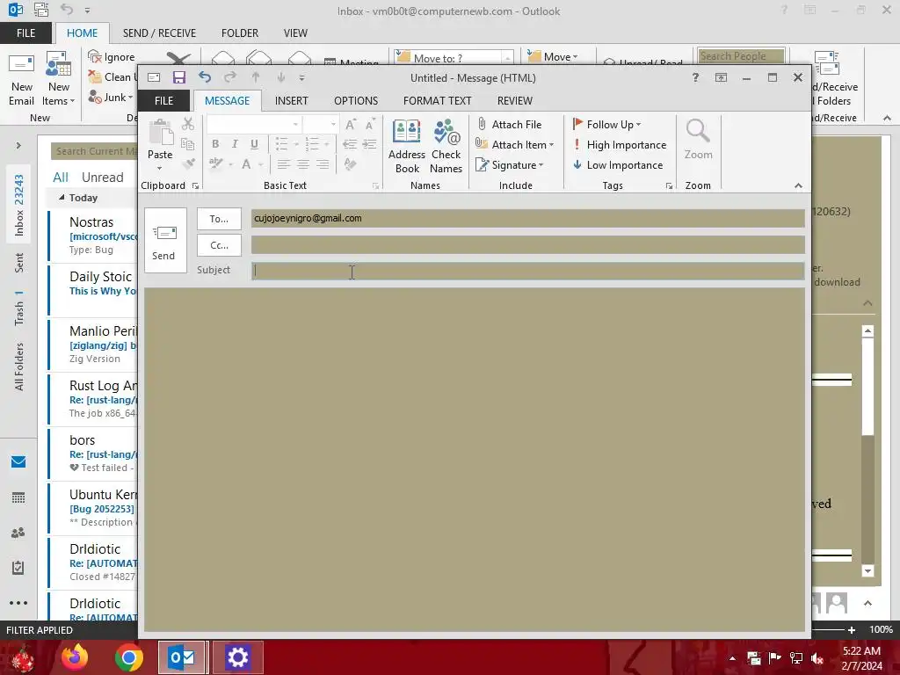
Task: Open Daily Stoic email
Action: pos(93,290)
